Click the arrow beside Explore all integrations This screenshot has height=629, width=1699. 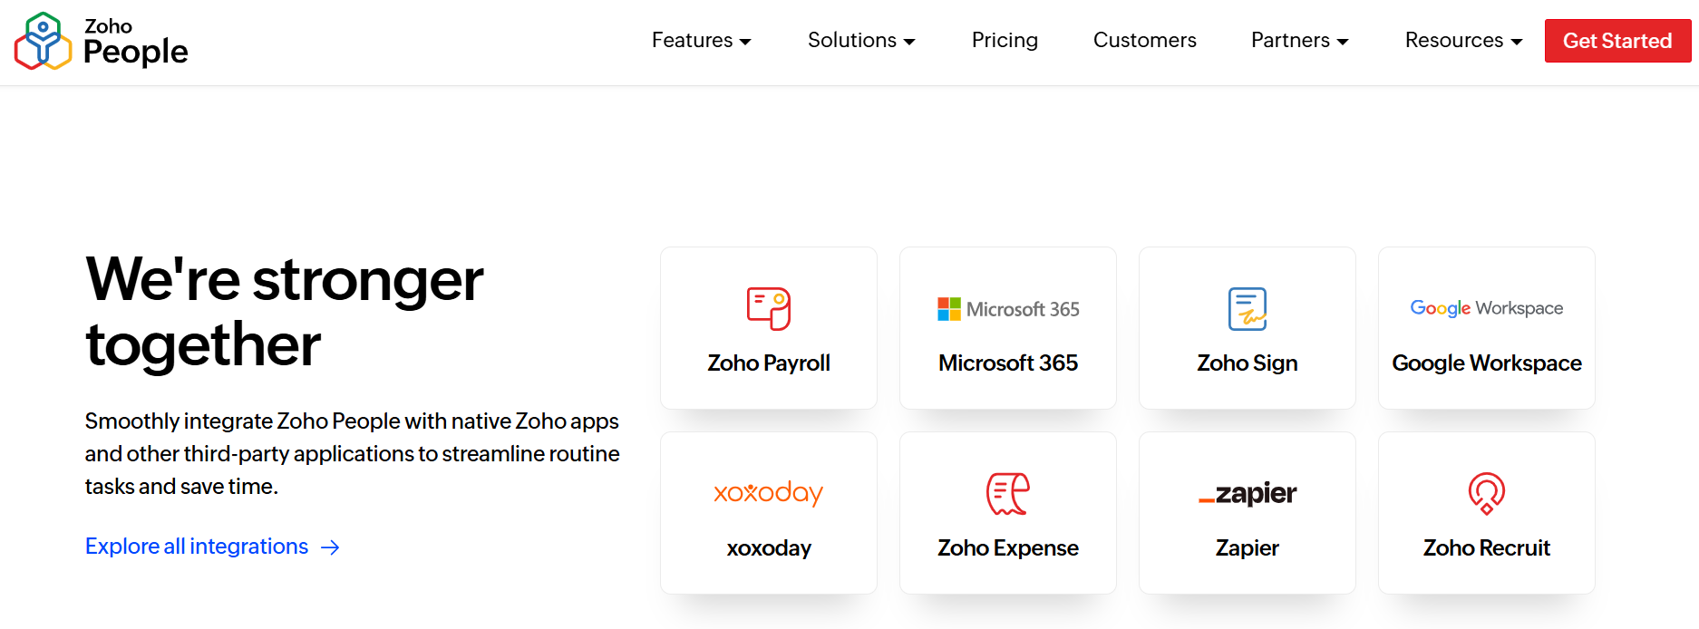point(331,547)
